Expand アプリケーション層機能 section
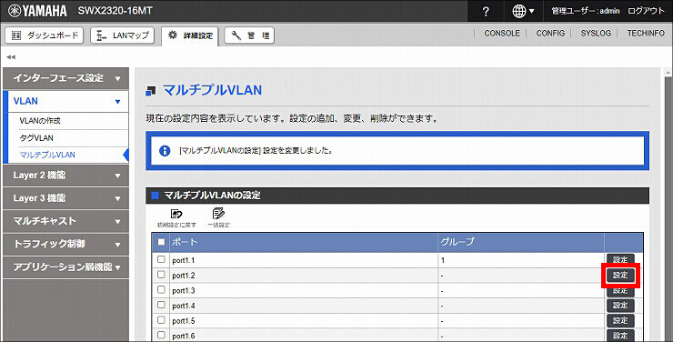The image size is (673, 342). click(x=65, y=267)
